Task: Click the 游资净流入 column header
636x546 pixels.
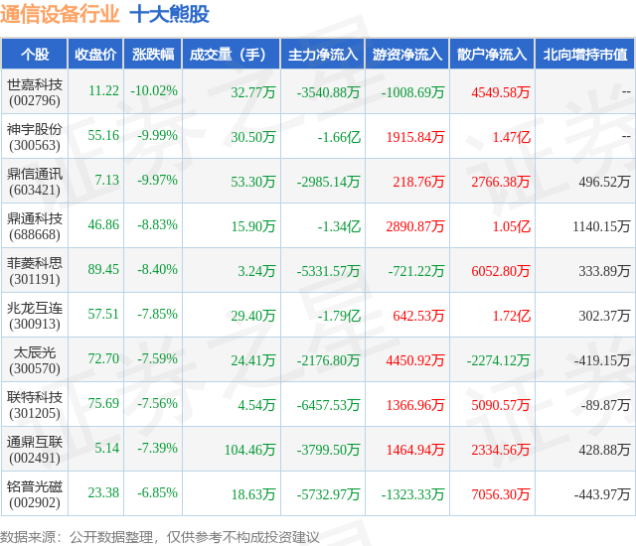Action: click(x=407, y=54)
